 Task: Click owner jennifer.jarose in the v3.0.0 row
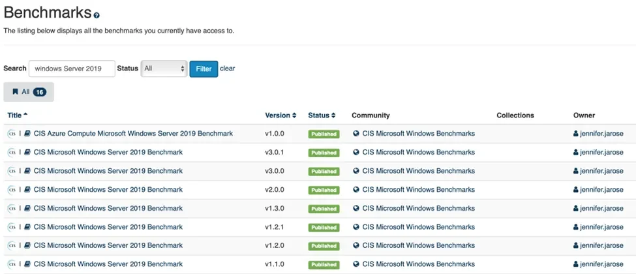pyautogui.click(x=601, y=171)
